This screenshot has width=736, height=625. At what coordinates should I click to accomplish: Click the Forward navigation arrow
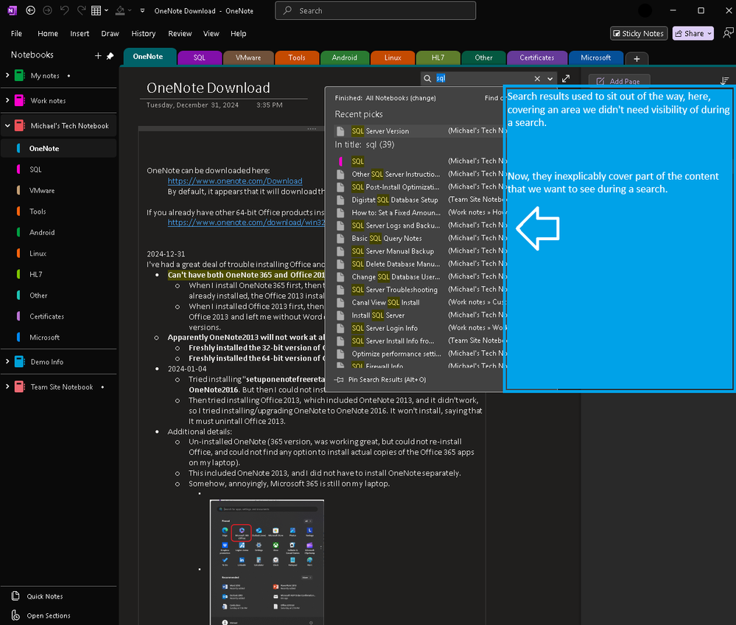[47, 10]
